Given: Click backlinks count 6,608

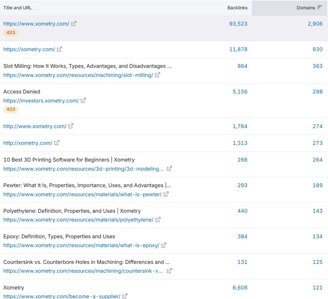Looking at the screenshot, I should coord(240,287).
